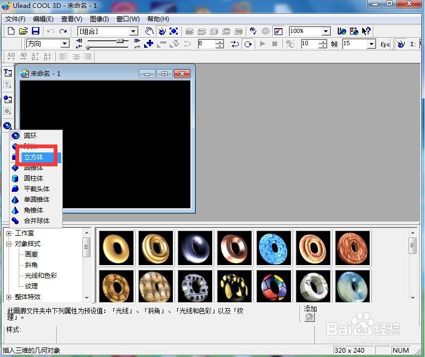Select 画廊 in the tree
Screen dimensions: 425x357
[31, 254]
